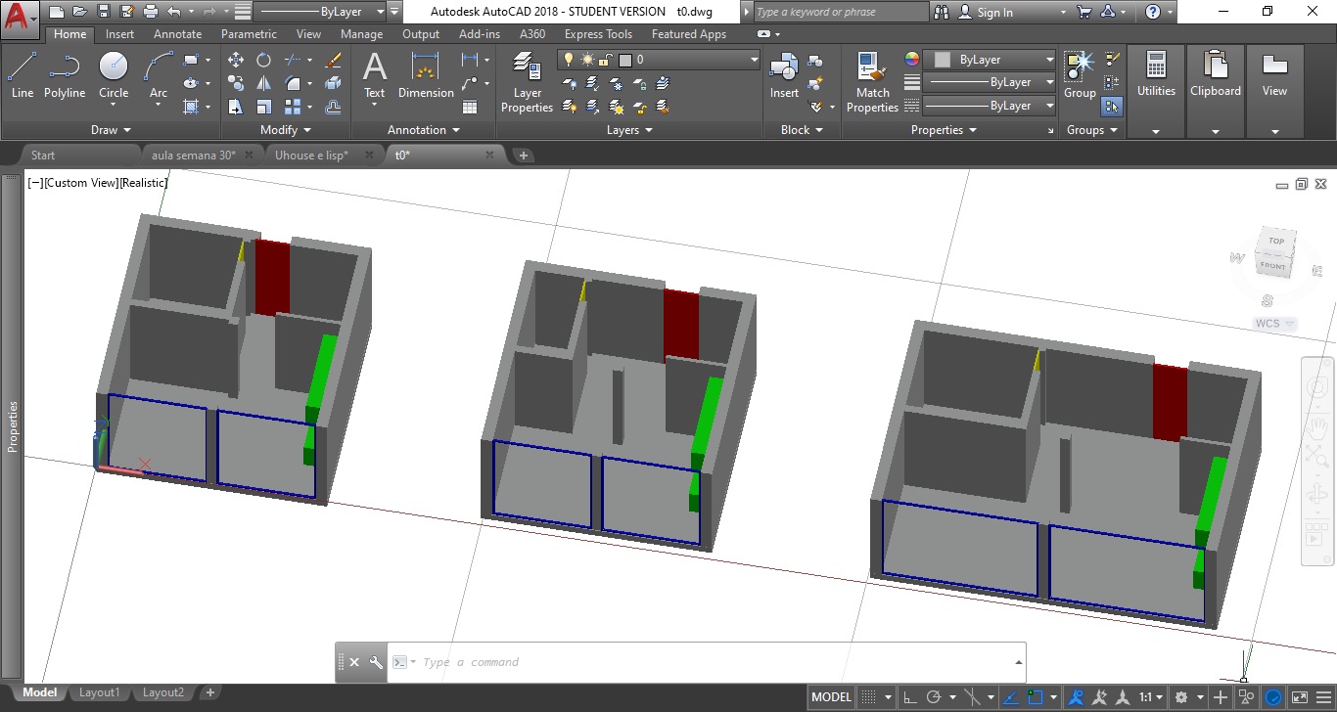Viewport: 1337px width, 712px height.
Task: Toggle object snap tracking in status bar
Action: click(1011, 697)
